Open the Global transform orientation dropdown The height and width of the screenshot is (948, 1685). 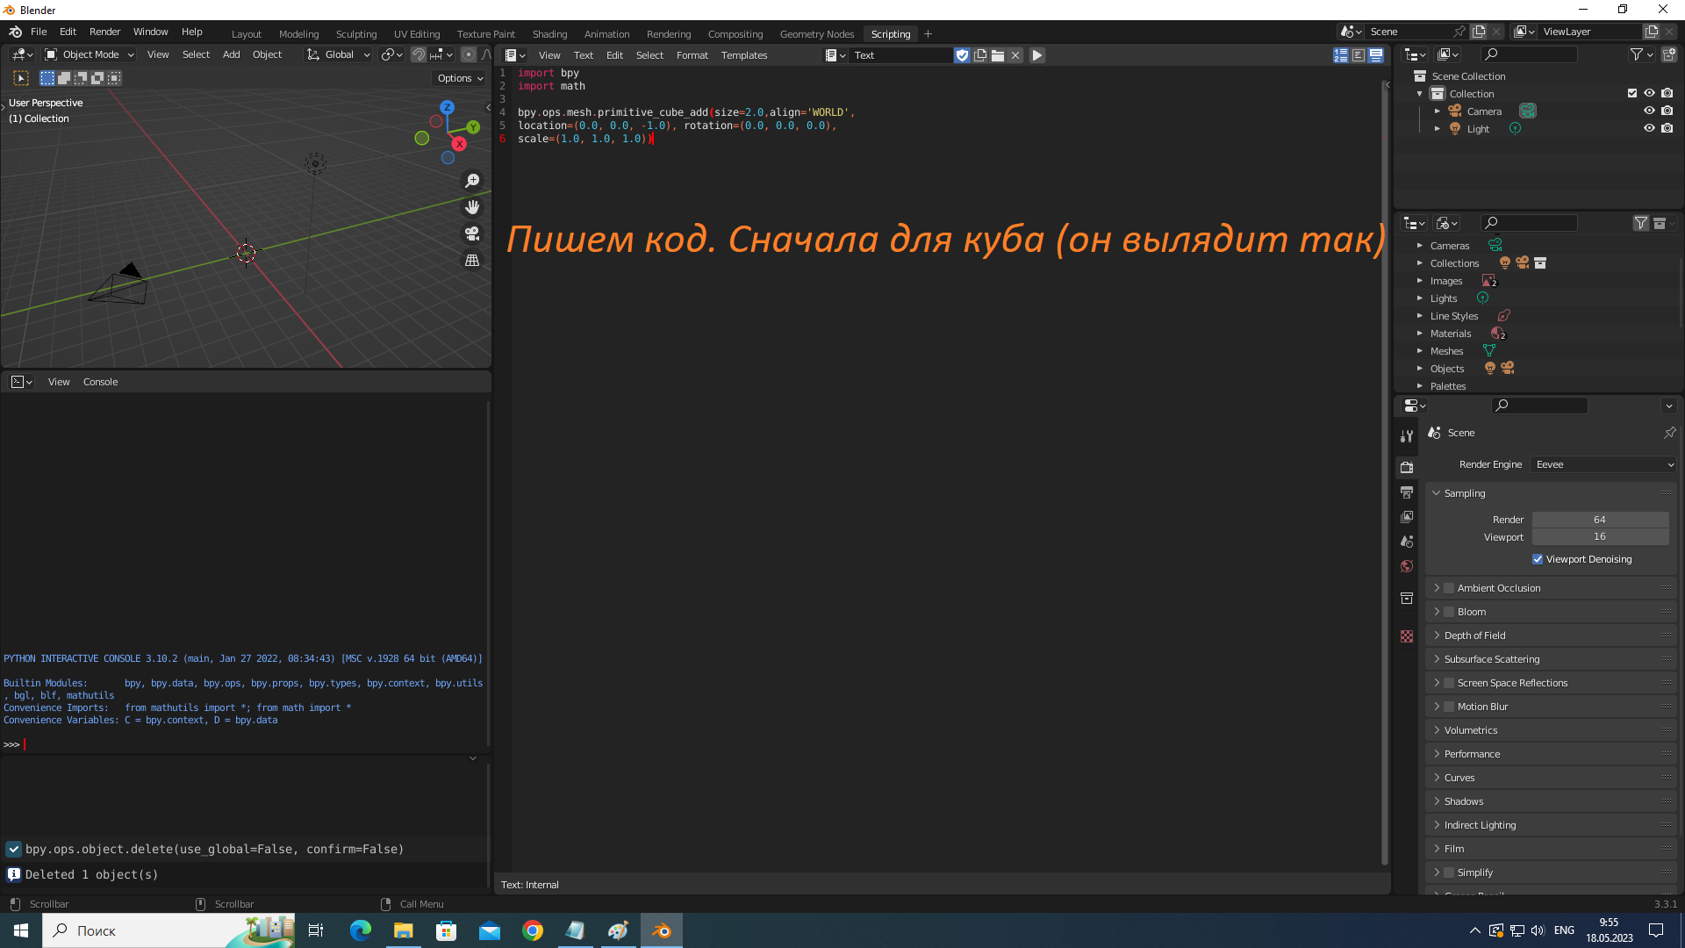click(338, 54)
